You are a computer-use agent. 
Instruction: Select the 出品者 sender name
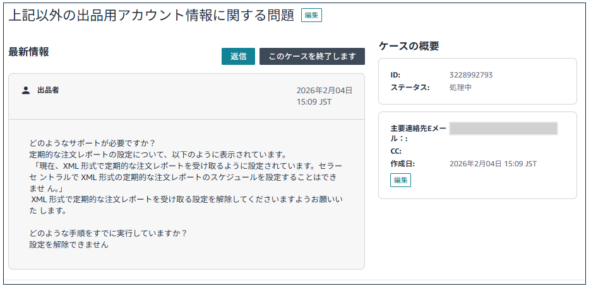click(x=48, y=91)
